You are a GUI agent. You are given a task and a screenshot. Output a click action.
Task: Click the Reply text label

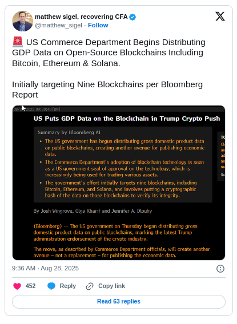point(68,286)
